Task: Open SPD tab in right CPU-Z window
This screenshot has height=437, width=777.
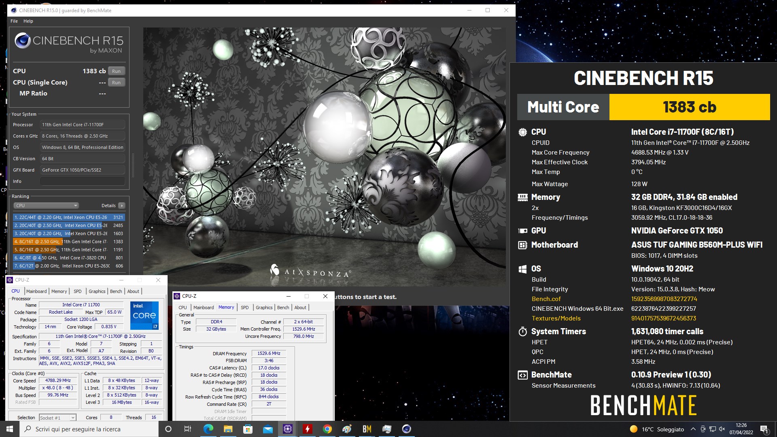Action: pos(245,308)
